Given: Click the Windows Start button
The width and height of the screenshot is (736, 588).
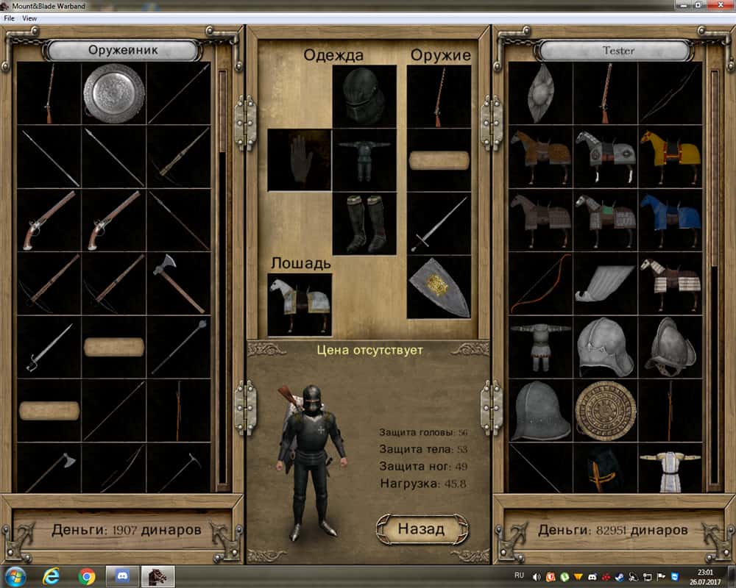Looking at the screenshot, I should pos(16,576).
